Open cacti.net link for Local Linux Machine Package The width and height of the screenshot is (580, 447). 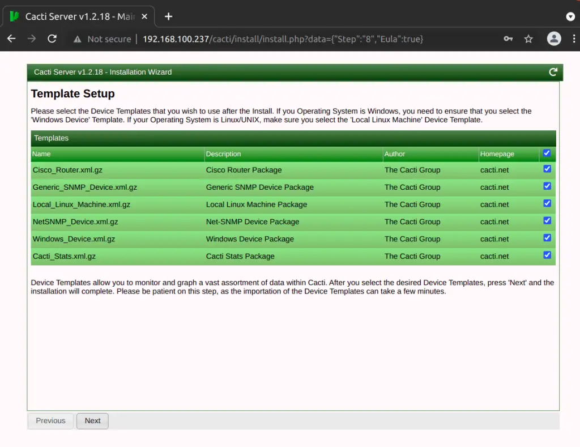tap(494, 205)
